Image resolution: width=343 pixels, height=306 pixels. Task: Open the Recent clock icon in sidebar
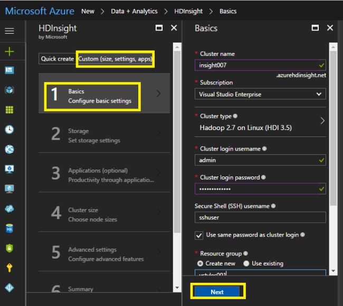(9, 130)
